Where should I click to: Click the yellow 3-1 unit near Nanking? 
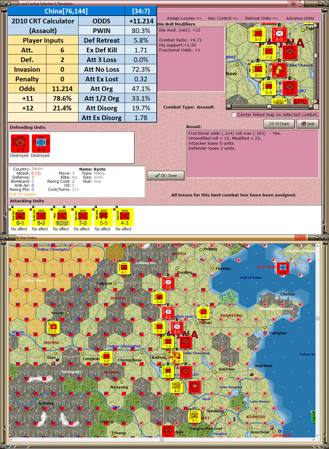tap(194, 417)
